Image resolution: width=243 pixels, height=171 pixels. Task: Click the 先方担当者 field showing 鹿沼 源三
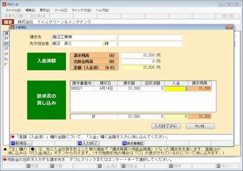(77, 44)
